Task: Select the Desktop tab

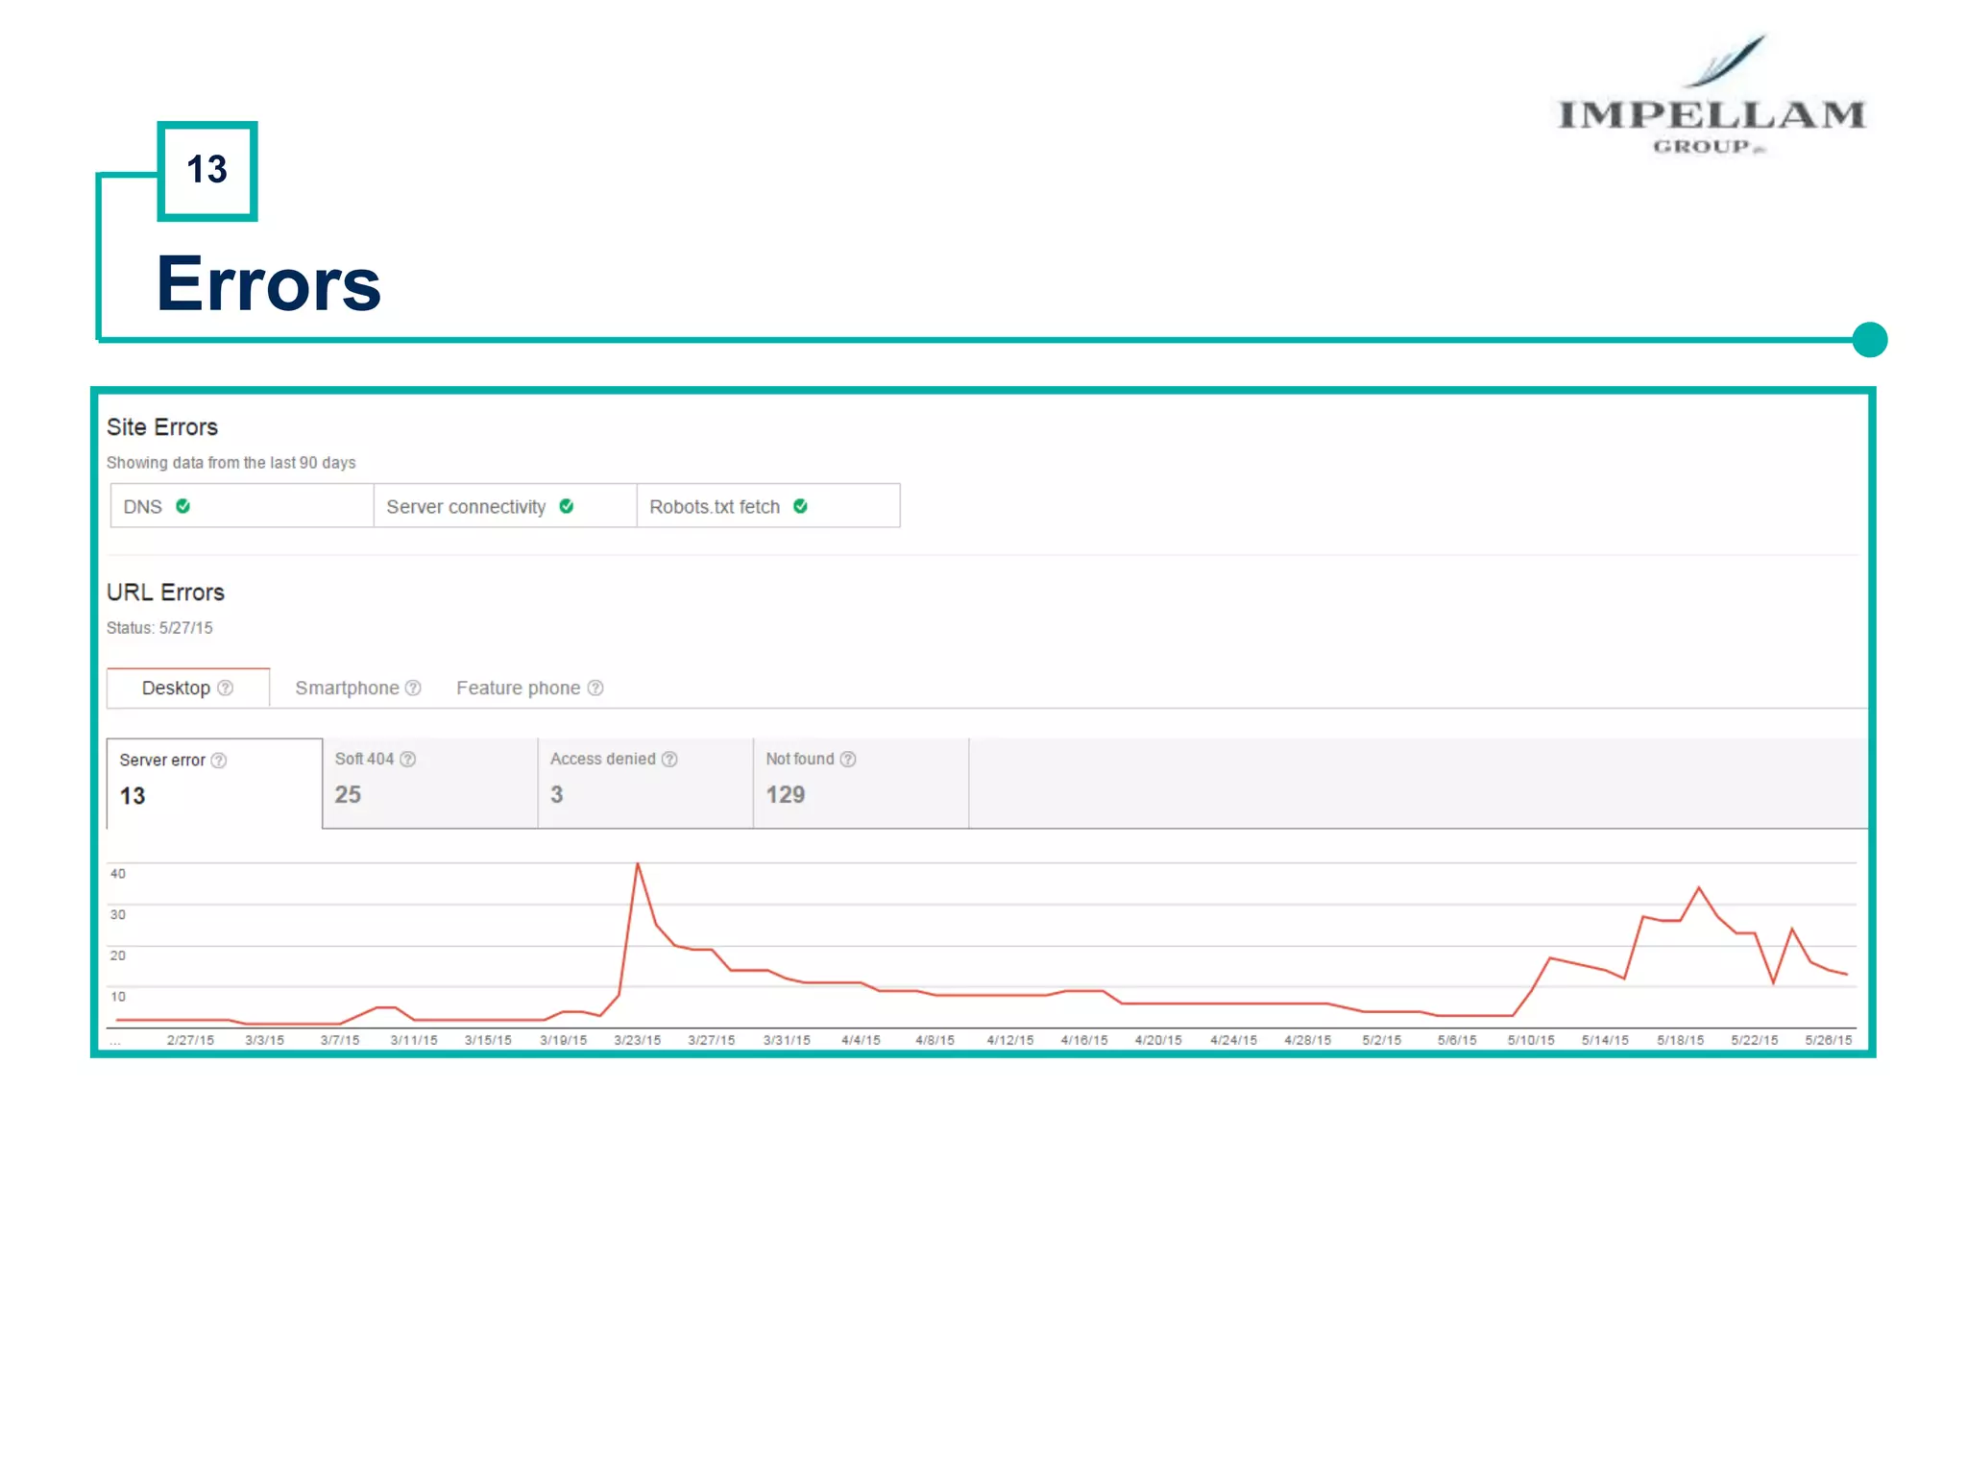Action: pos(176,688)
